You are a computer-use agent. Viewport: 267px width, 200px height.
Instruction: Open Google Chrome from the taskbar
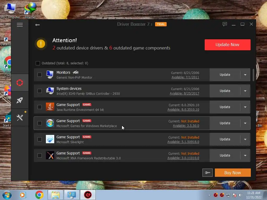click(39, 195)
